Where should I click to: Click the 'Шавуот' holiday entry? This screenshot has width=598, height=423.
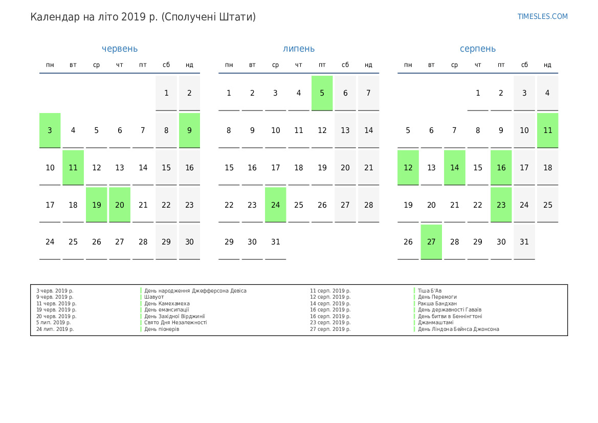pyautogui.click(x=154, y=297)
